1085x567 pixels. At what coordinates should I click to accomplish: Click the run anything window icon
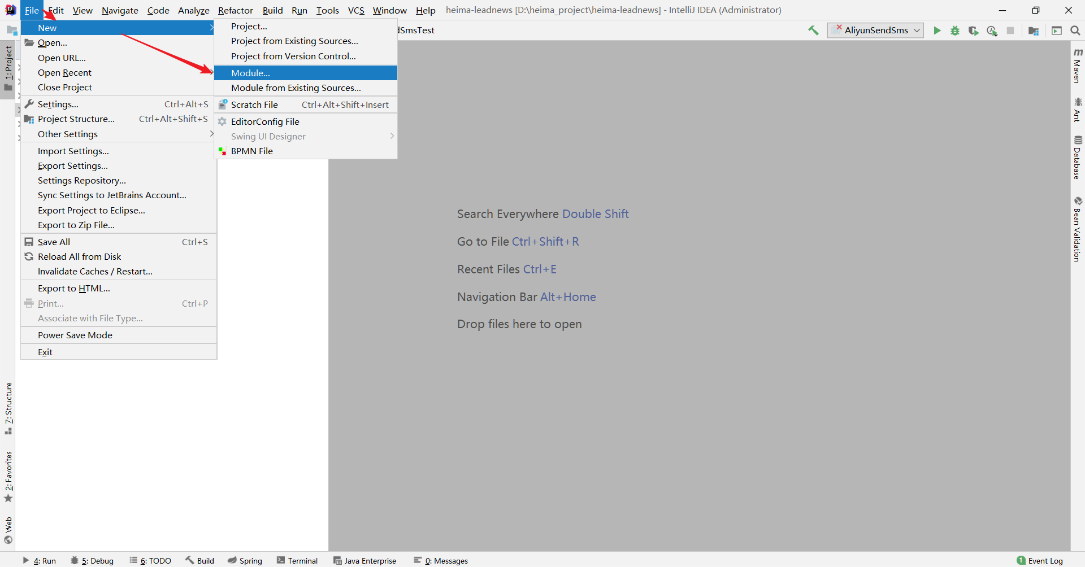tap(1057, 30)
